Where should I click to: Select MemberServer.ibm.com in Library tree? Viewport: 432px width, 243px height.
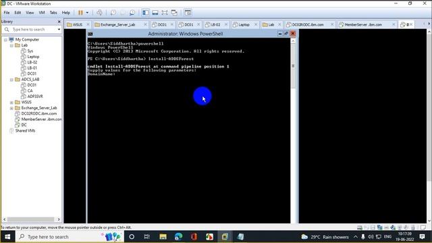[41, 119]
